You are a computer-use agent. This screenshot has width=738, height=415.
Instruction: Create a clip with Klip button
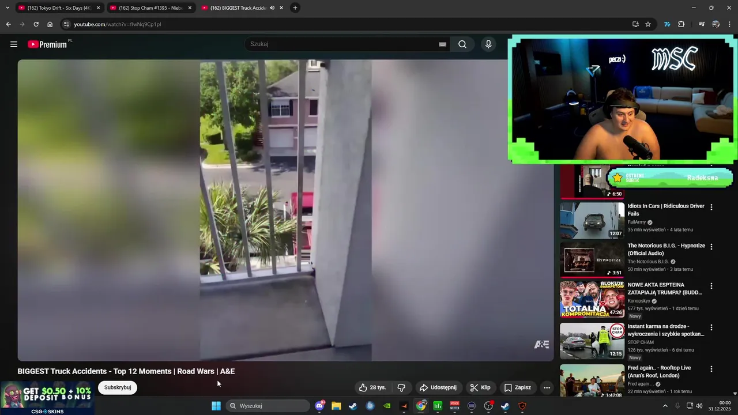coord(480,387)
